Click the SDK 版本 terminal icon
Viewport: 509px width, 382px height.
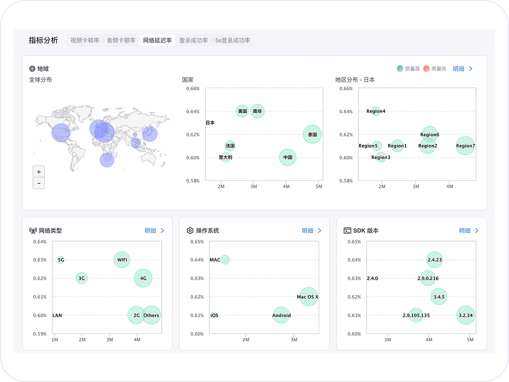coord(347,231)
